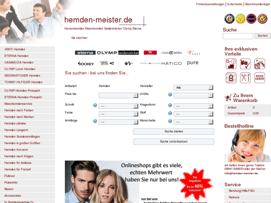Open help icon for Armlänge
The height and width of the screenshot is (203, 271).
click(x=95, y=121)
